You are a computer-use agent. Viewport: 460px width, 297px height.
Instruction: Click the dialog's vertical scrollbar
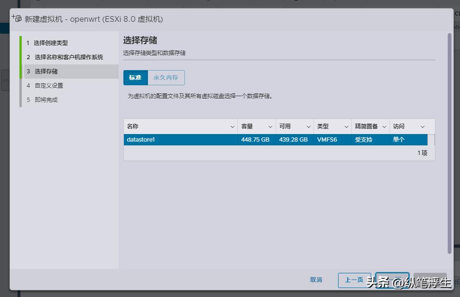point(449,142)
